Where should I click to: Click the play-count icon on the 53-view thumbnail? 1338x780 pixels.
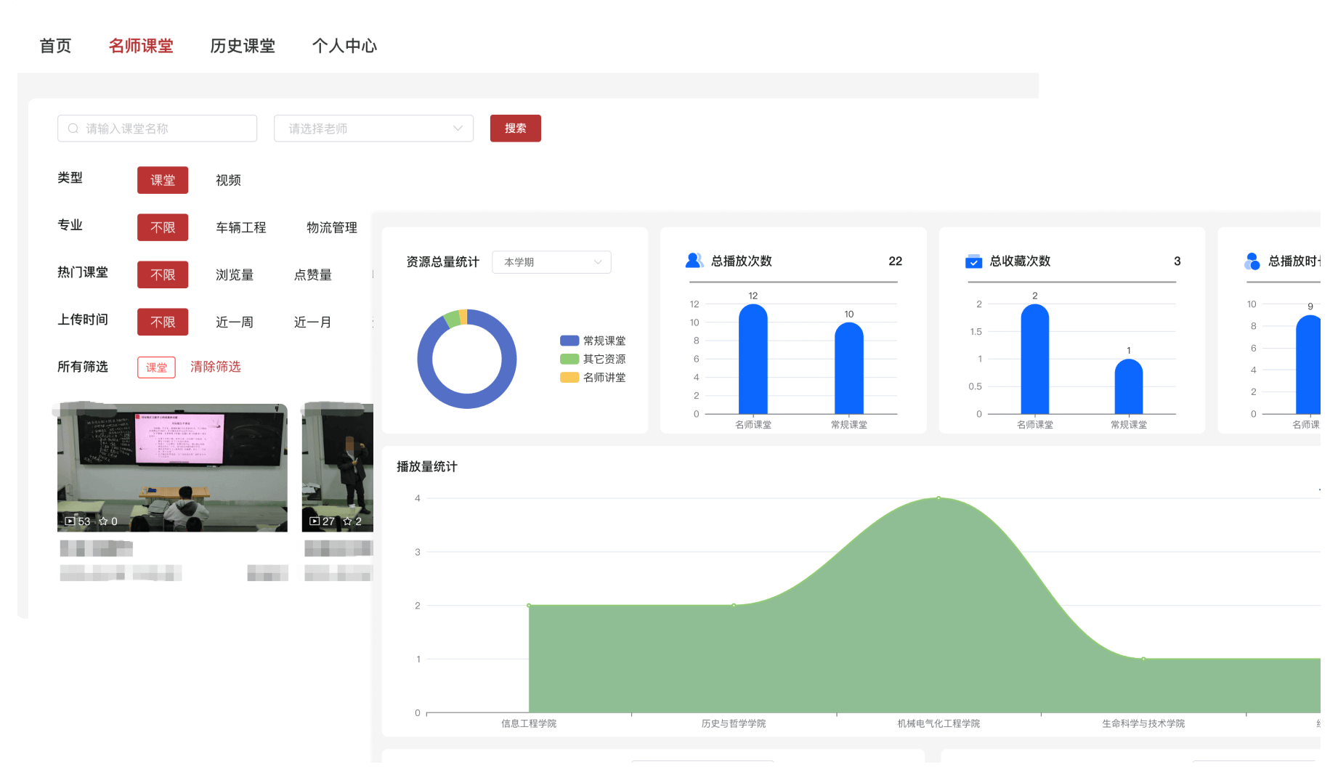coord(69,521)
